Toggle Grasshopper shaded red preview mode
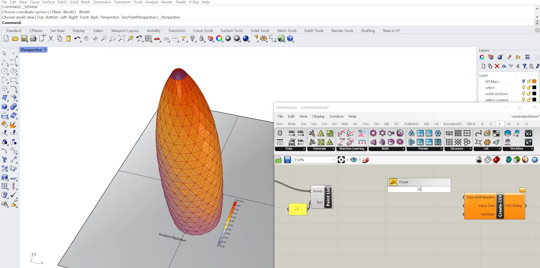This screenshot has width=540, height=268. (496, 160)
